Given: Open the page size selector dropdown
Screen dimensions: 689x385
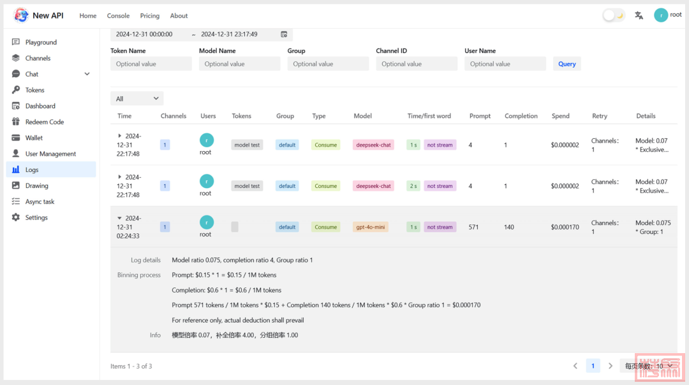Looking at the screenshot, I should pyautogui.click(x=646, y=366).
